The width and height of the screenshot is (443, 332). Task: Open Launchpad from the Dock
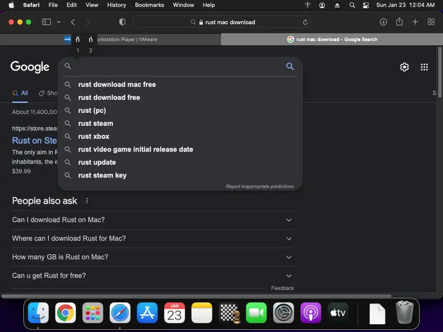pos(93,313)
